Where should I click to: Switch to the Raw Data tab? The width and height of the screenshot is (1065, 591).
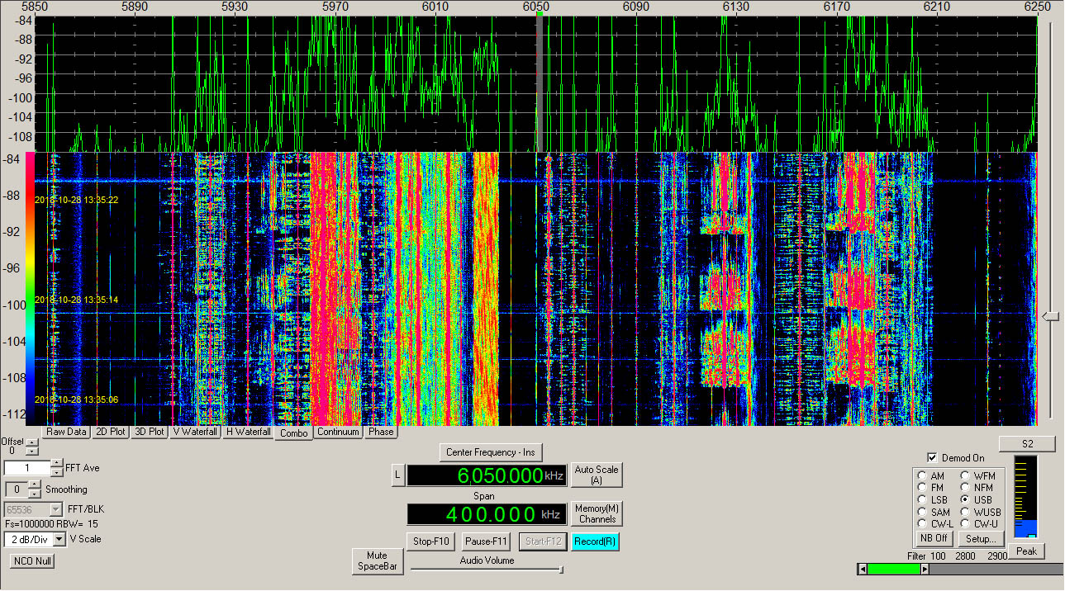(66, 432)
